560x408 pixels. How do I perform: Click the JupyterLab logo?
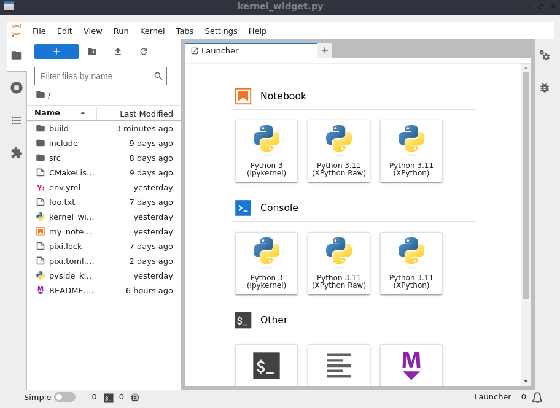[17, 30]
